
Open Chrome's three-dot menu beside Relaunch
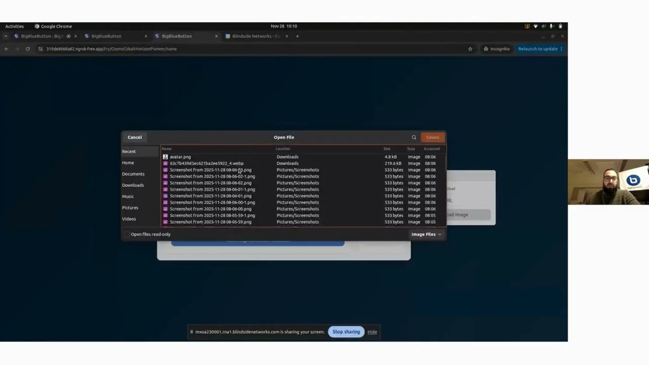(x=561, y=49)
